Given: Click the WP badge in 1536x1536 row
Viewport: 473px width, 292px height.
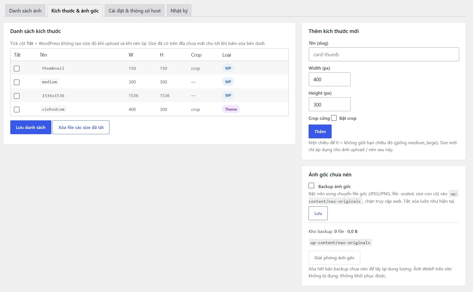Looking at the screenshot, I should click(228, 95).
